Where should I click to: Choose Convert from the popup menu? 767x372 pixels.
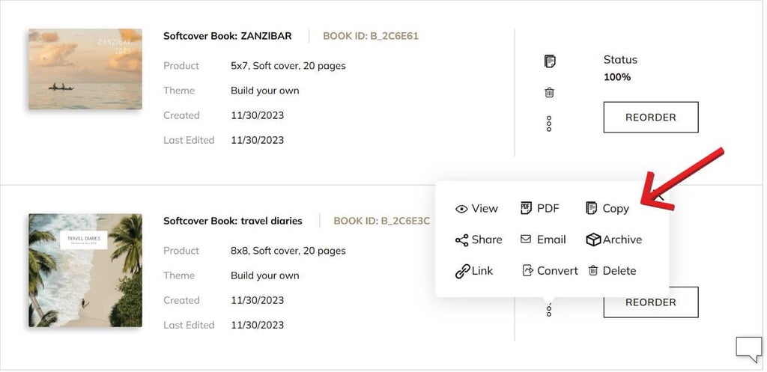coord(550,271)
